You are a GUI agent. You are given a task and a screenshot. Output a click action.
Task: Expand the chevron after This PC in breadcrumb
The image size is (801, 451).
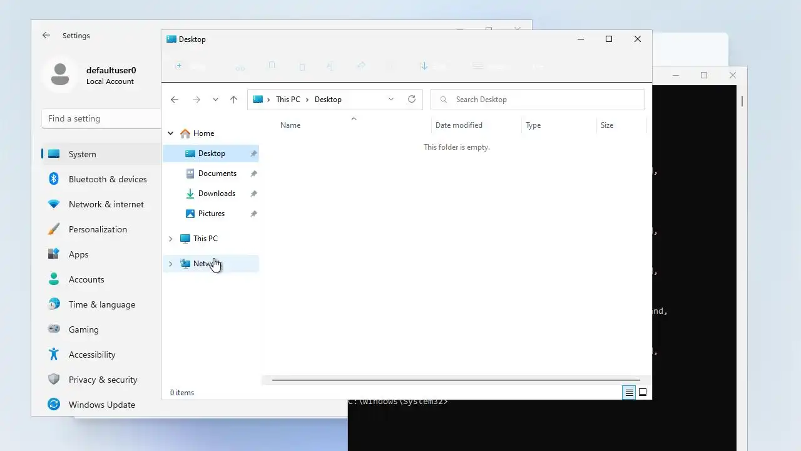(x=307, y=100)
